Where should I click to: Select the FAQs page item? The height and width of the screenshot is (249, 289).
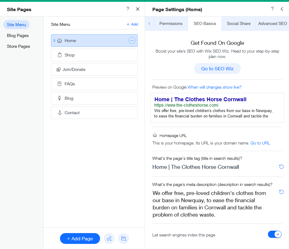click(x=94, y=84)
